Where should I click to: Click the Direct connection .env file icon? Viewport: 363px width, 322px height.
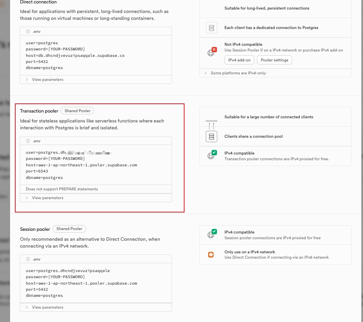pyautogui.click(x=28, y=31)
